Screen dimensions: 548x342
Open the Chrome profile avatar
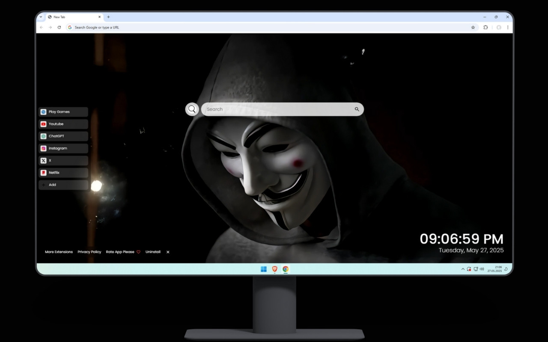499,27
